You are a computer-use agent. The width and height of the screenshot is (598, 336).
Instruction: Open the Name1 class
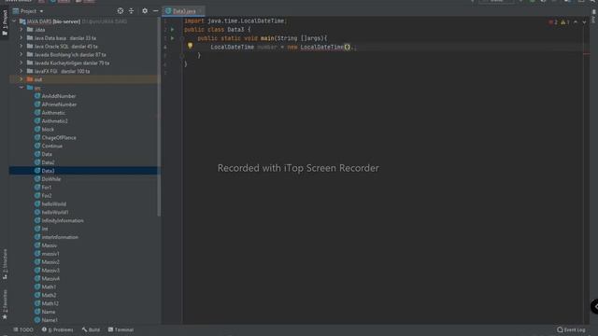coord(46,320)
